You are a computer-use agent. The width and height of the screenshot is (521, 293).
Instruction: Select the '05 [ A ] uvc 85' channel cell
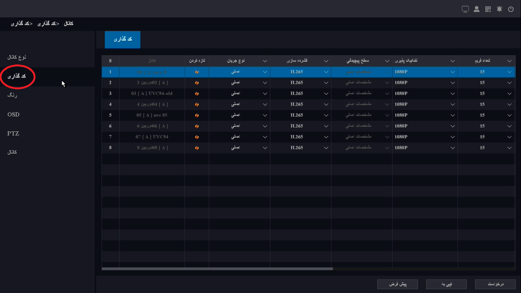152,115
